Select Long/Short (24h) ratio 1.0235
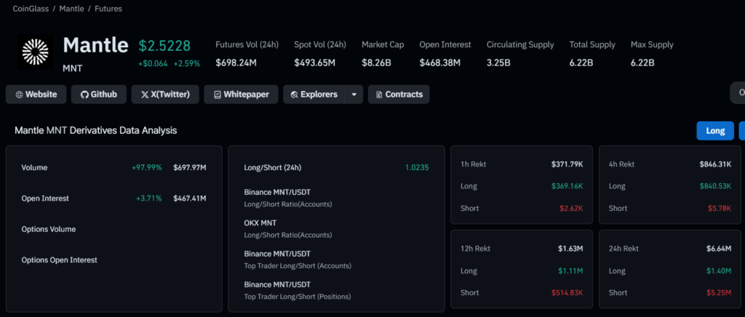The height and width of the screenshot is (317, 745). pos(417,167)
